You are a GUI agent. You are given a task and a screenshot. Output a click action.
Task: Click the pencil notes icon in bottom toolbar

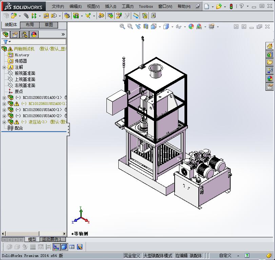click(80, 247)
